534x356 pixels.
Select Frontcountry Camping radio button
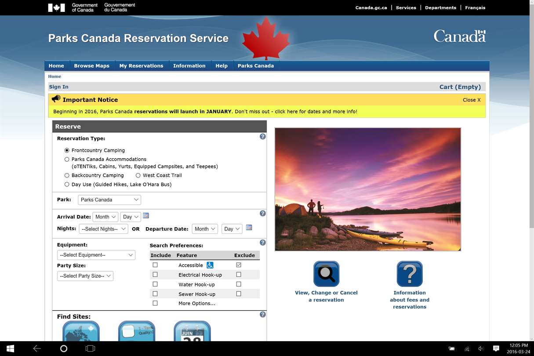pos(67,150)
